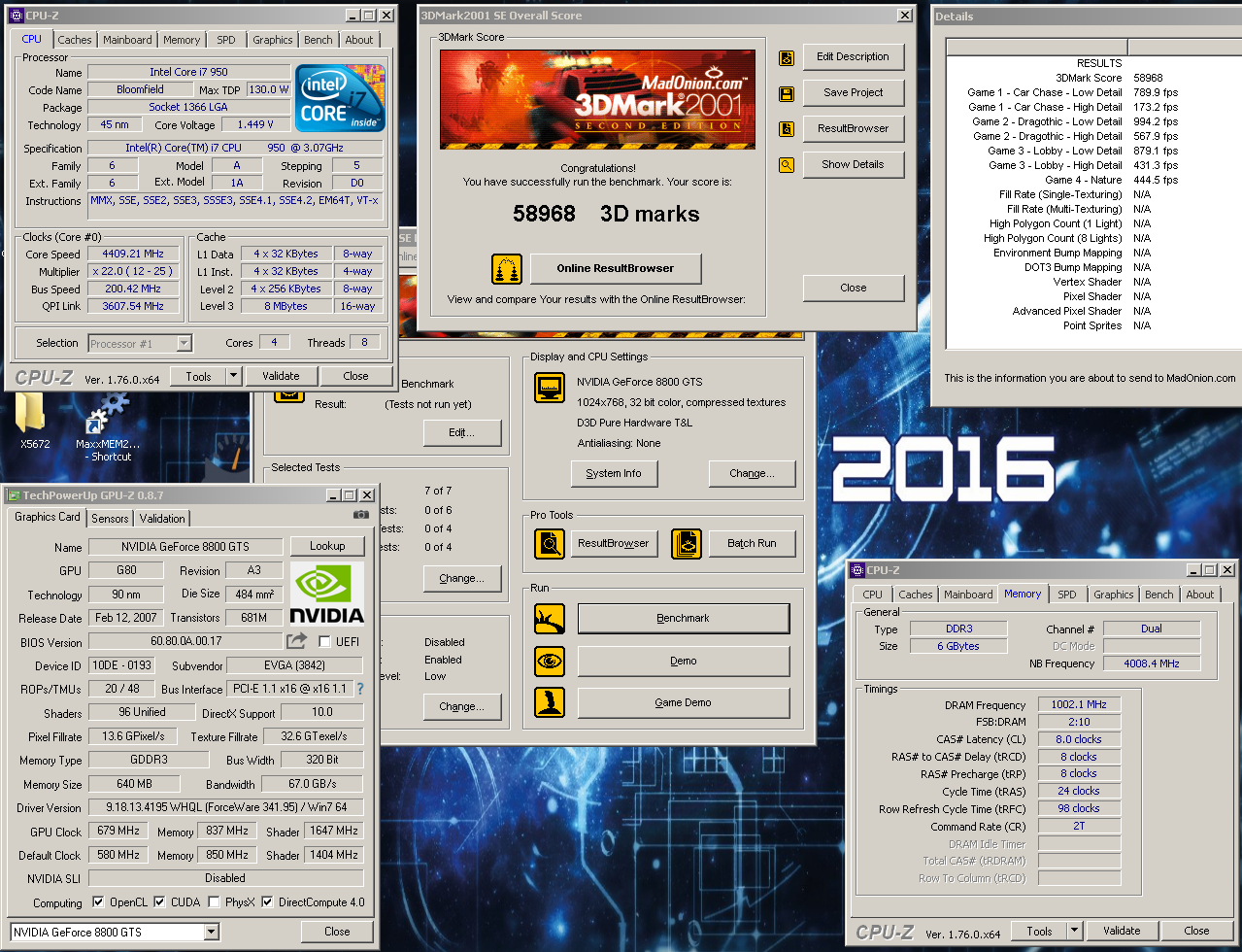Screen dimensions: 1242x952
Task: Click the Benchmark run icon
Action: (x=550, y=619)
